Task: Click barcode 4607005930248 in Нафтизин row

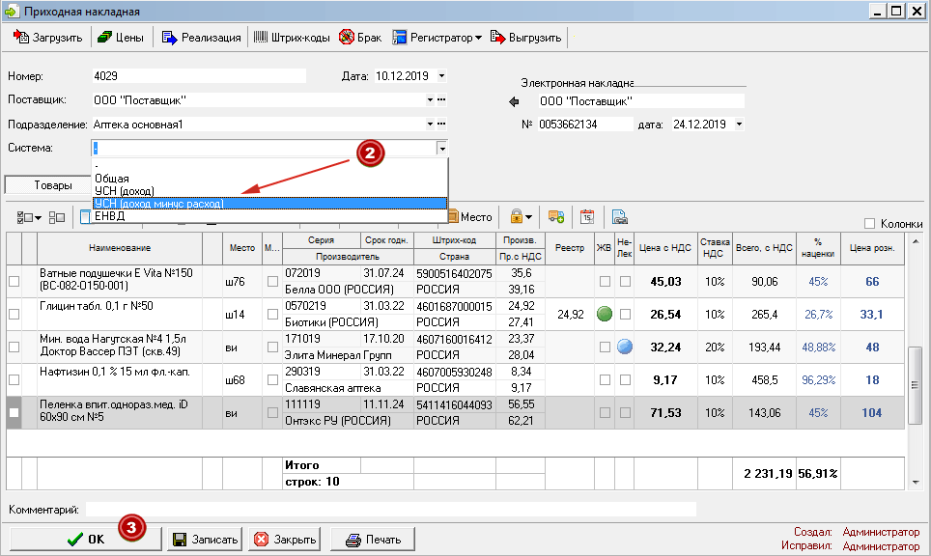Action: [x=454, y=372]
